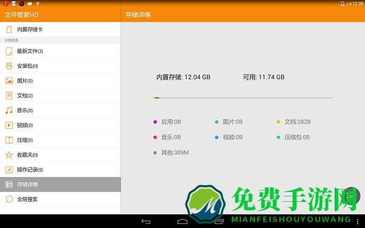Screen dimensions: 365x228
Task: Tap the red notification icon in status bar
Action: 5,3
